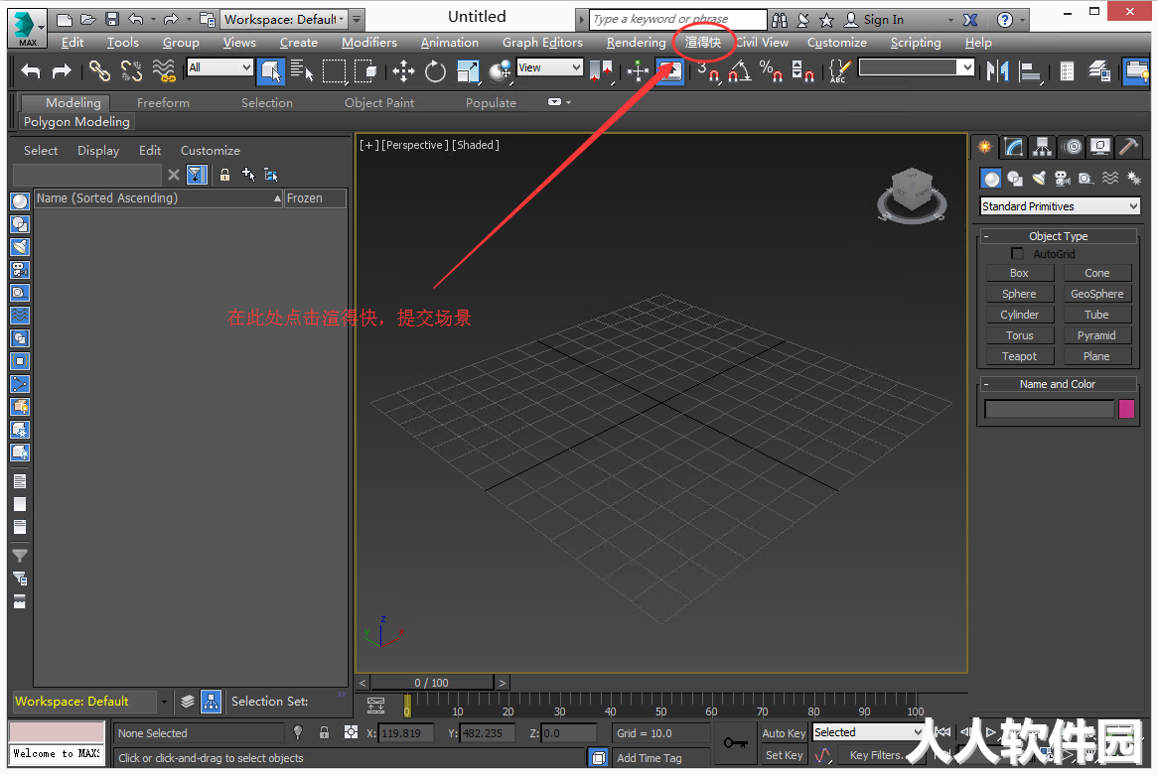Enable the AutoGrid checkbox

[1017, 254]
